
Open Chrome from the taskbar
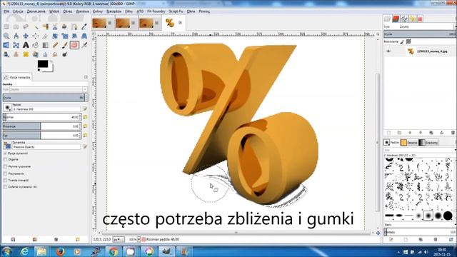pos(114,251)
